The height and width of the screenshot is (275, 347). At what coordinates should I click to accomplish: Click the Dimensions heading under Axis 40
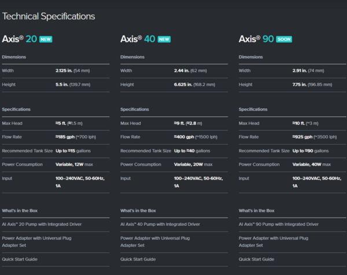tap(132, 57)
